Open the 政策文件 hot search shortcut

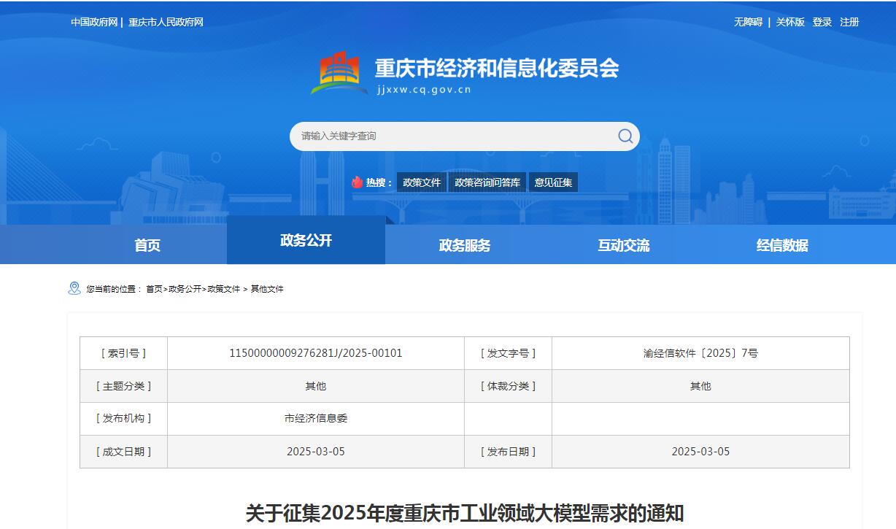(420, 182)
